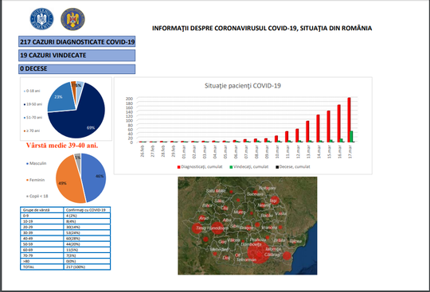Select the 19-50 ani legend entry
430x292 pixels.
tap(33, 104)
